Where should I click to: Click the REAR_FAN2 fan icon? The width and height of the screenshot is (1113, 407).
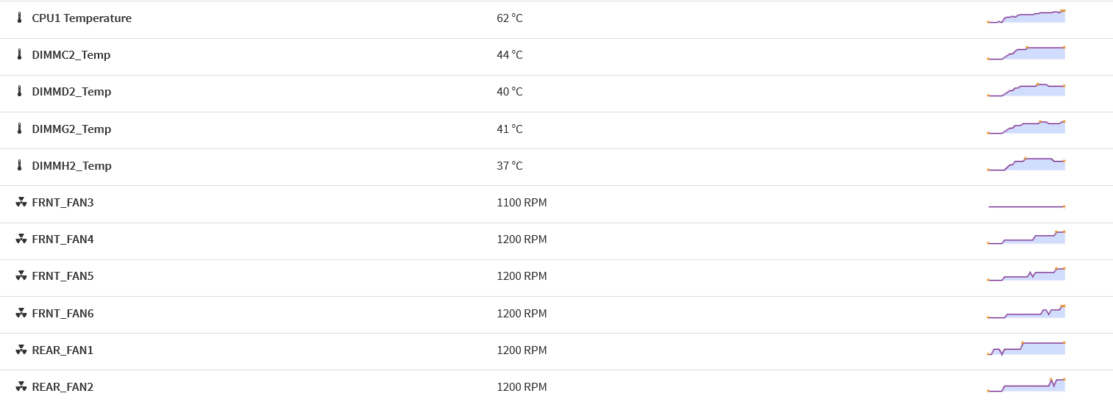(21, 387)
